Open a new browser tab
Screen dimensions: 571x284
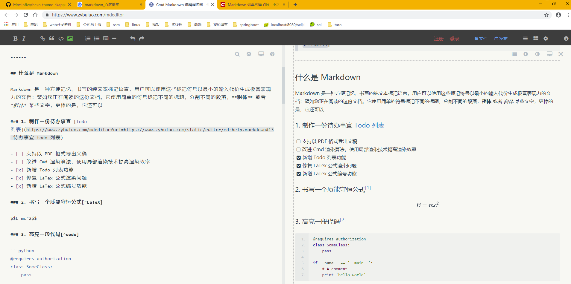tap(295, 4)
